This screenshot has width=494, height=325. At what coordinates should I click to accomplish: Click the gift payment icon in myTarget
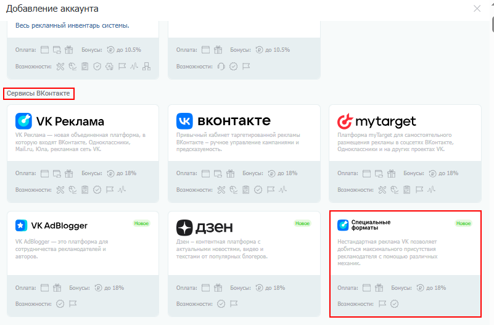point(391,173)
